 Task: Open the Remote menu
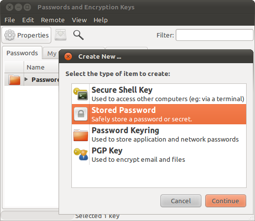click(x=53, y=20)
